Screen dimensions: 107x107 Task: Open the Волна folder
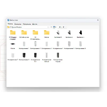(47, 34)
